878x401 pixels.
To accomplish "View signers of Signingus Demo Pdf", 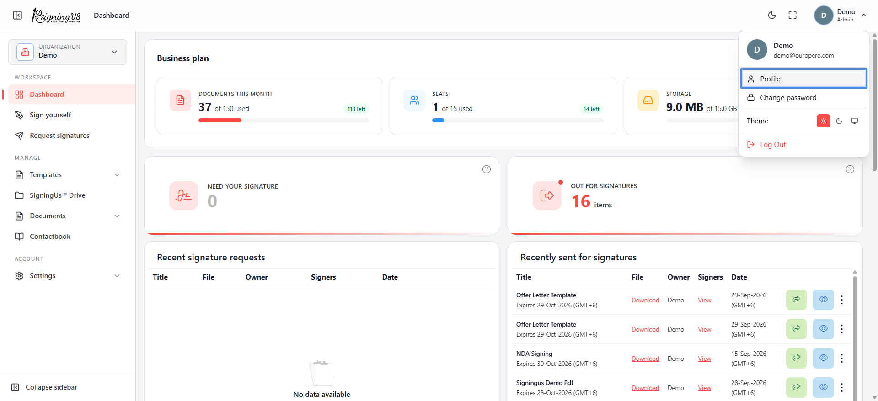I will coord(704,388).
